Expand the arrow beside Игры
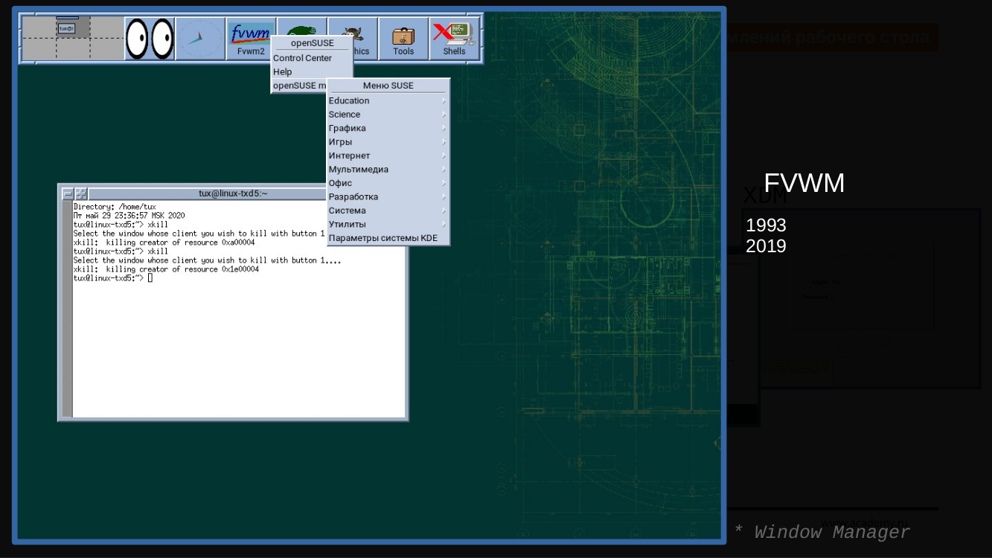 [444, 142]
